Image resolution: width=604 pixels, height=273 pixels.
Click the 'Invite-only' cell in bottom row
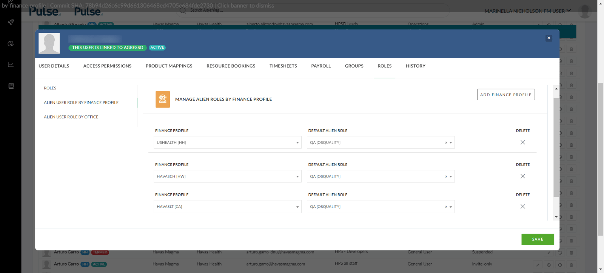(x=482, y=264)
